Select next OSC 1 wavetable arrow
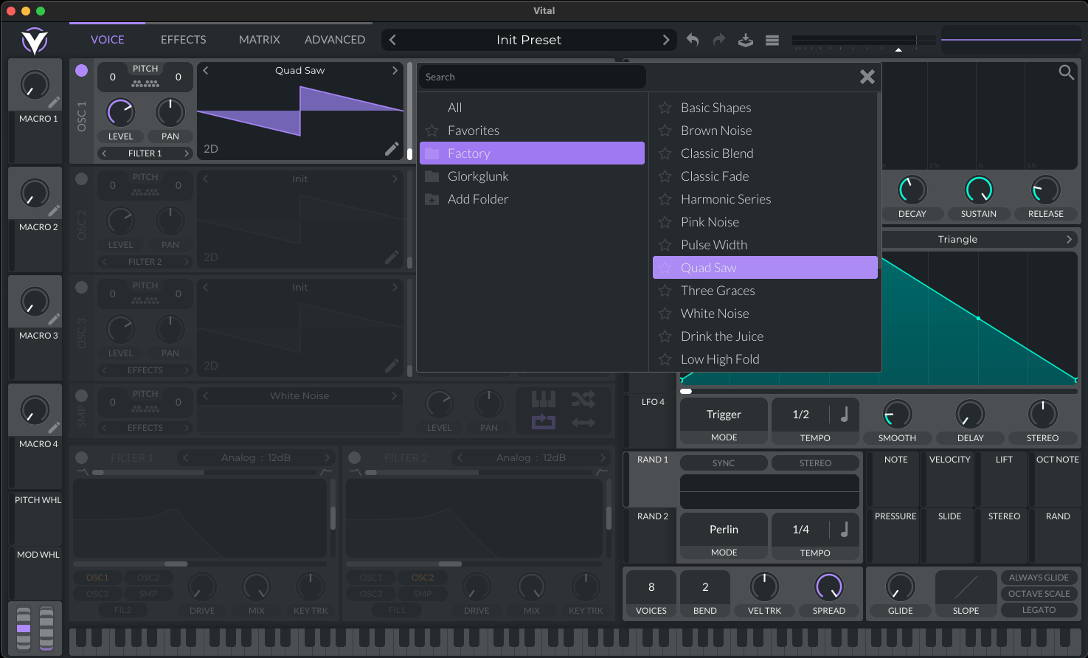1088x658 pixels. click(x=395, y=71)
